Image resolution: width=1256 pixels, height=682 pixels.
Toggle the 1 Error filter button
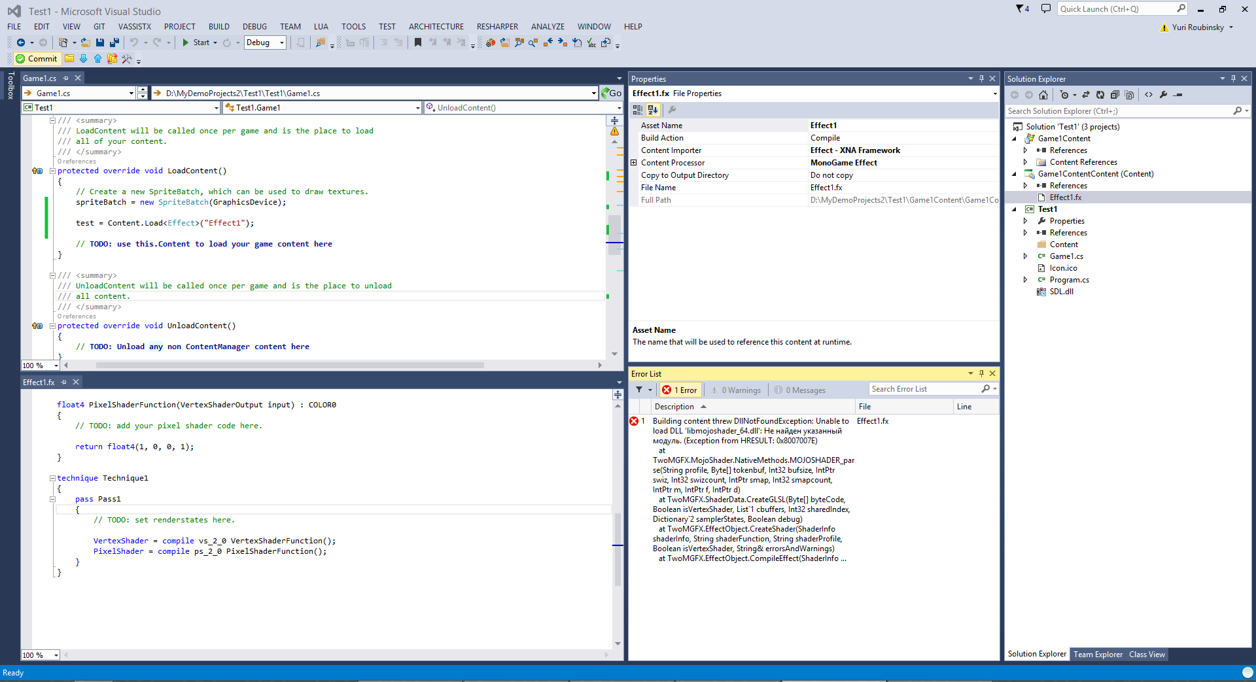(x=680, y=390)
